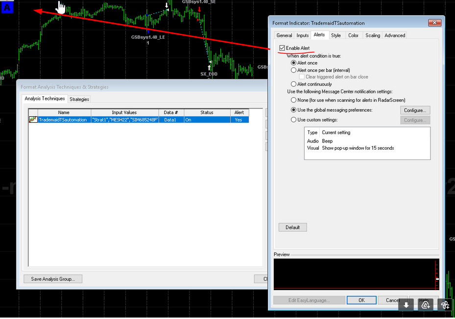Click the download arrow overlay icon

click(406, 305)
